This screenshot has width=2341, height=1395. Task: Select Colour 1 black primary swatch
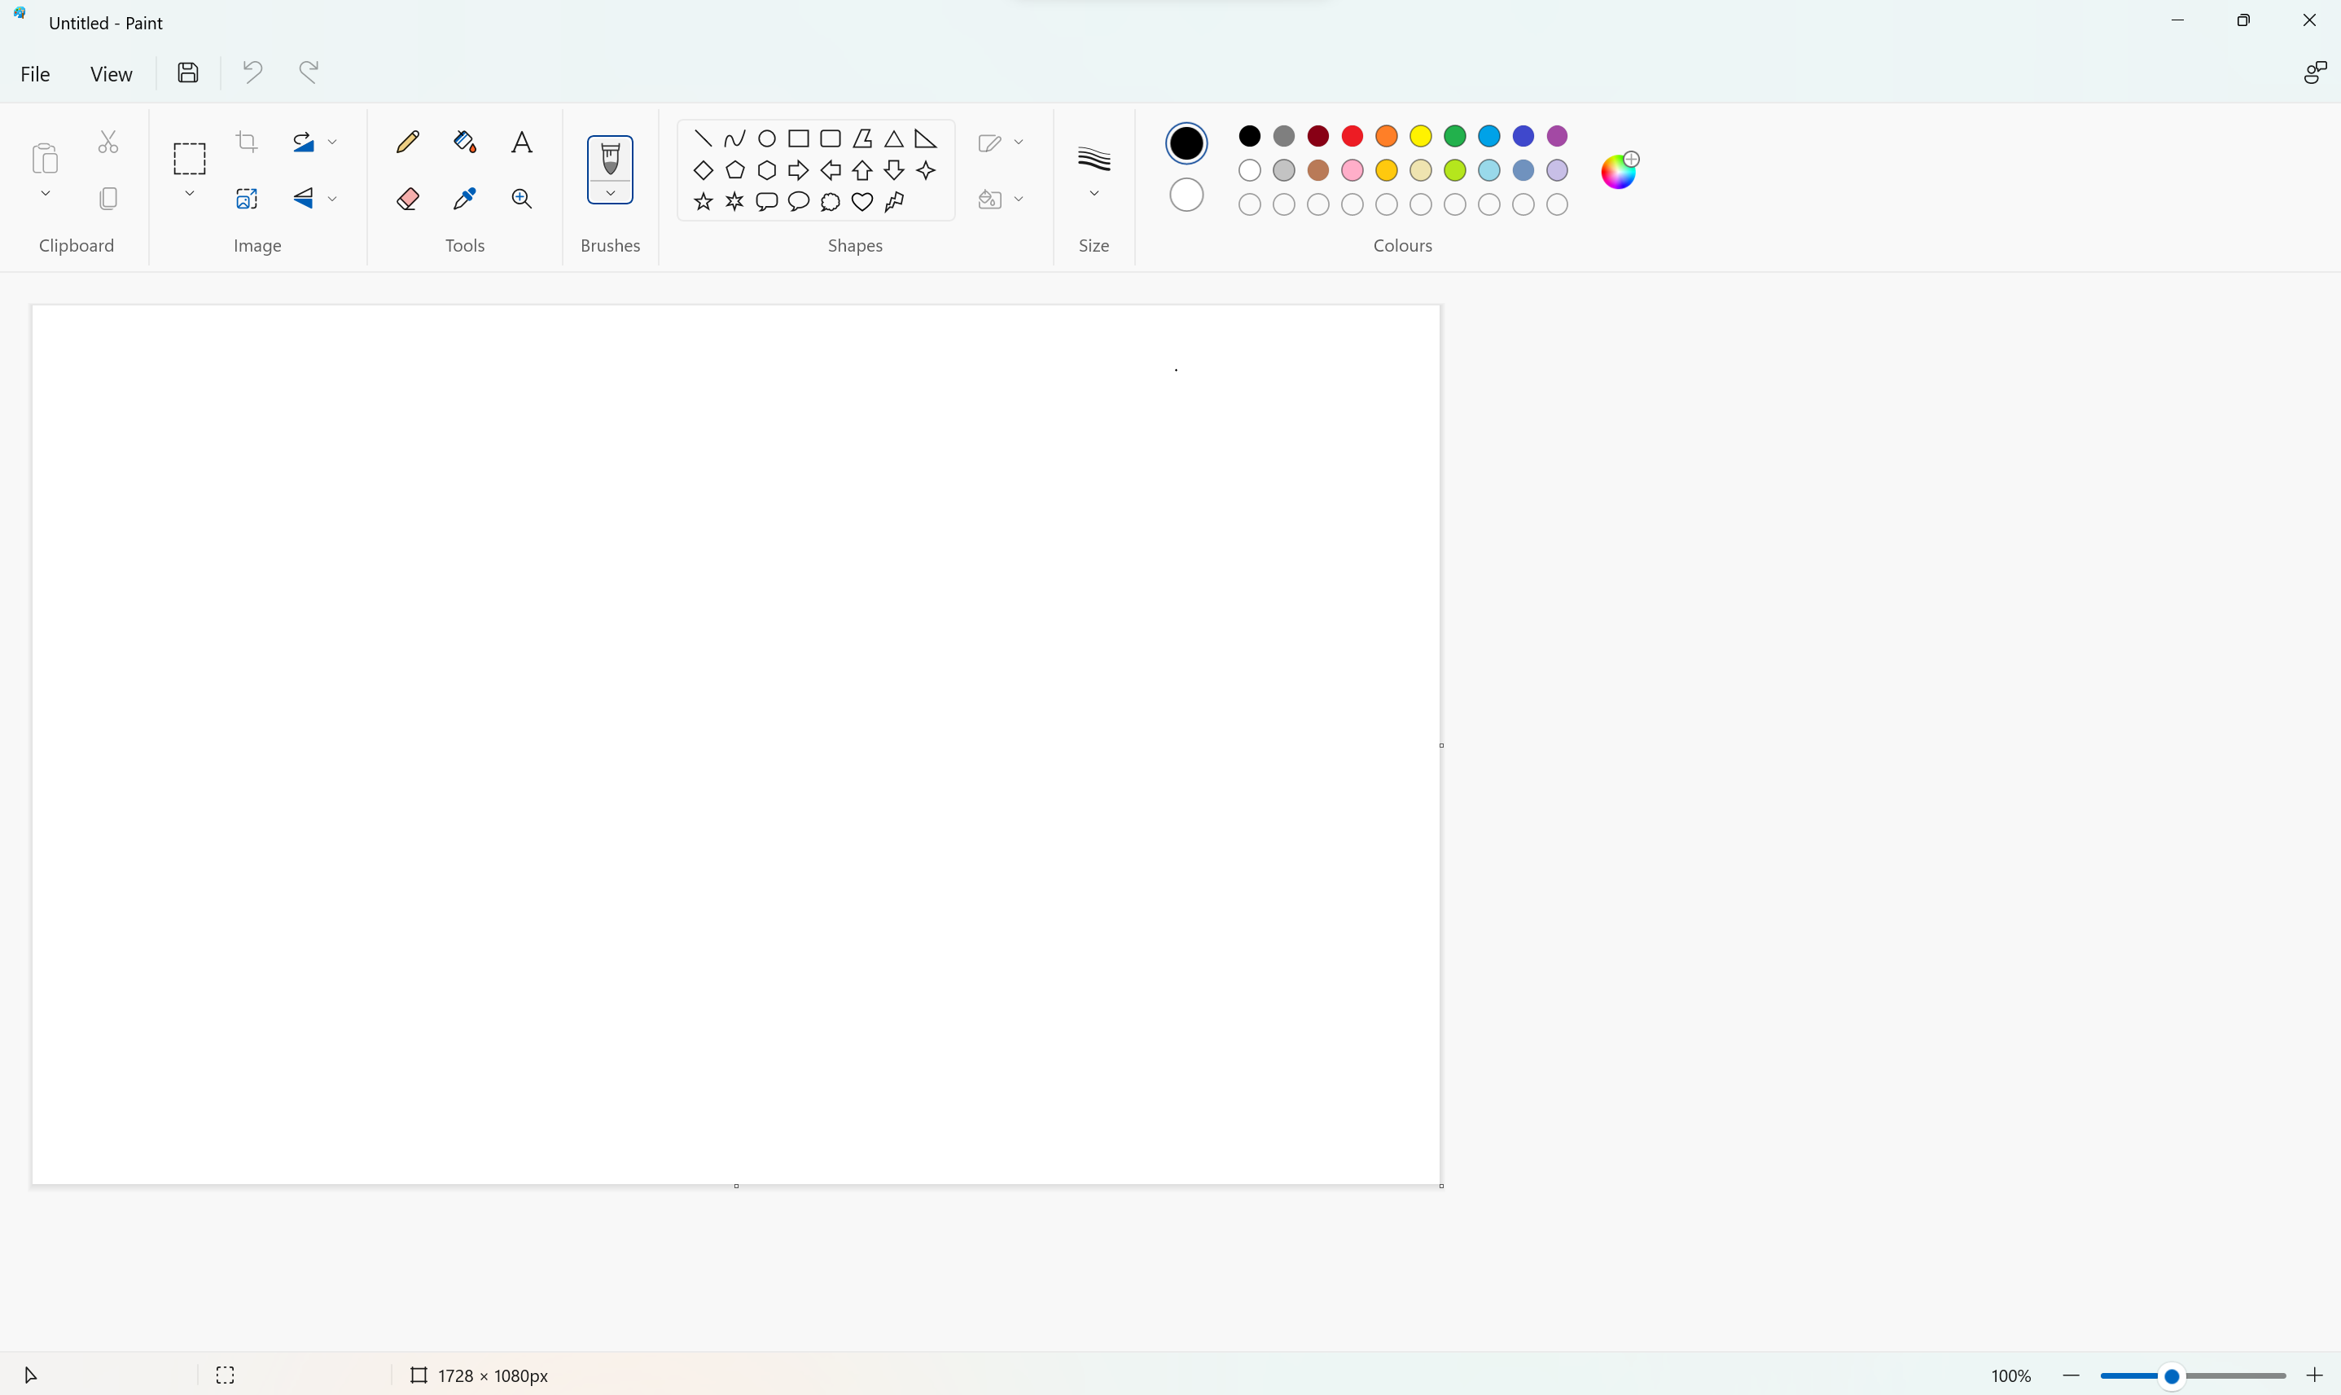[x=1187, y=143]
